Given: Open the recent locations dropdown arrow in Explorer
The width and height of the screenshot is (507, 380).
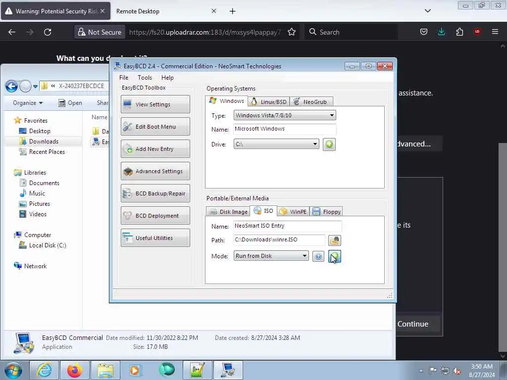Looking at the screenshot, I should (35, 86).
